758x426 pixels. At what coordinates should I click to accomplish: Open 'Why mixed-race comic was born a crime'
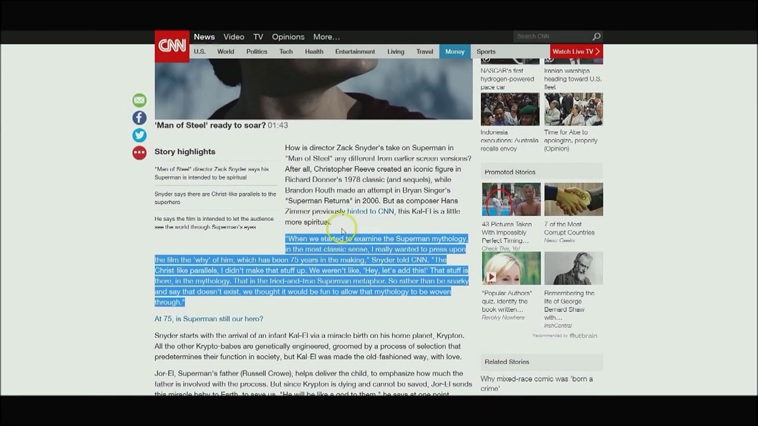coord(537,383)
